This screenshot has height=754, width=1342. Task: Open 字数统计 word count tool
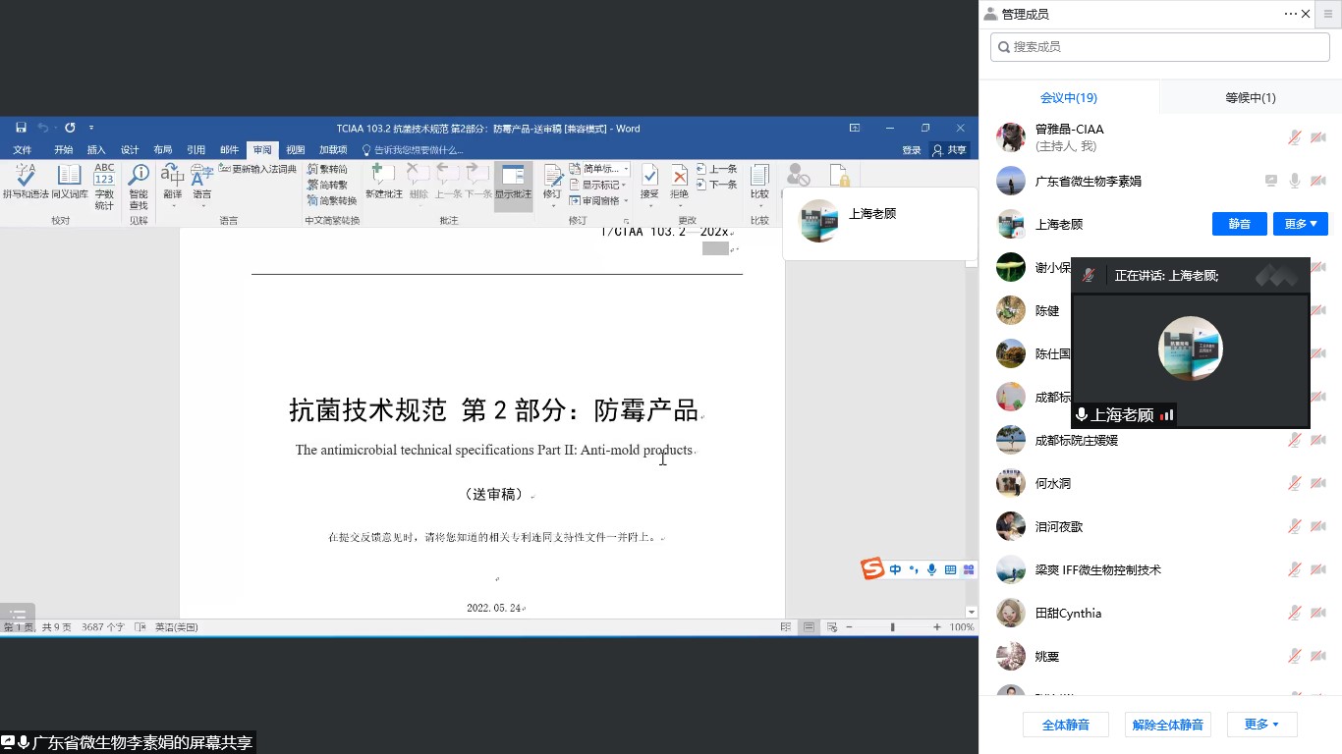(104, 183)
